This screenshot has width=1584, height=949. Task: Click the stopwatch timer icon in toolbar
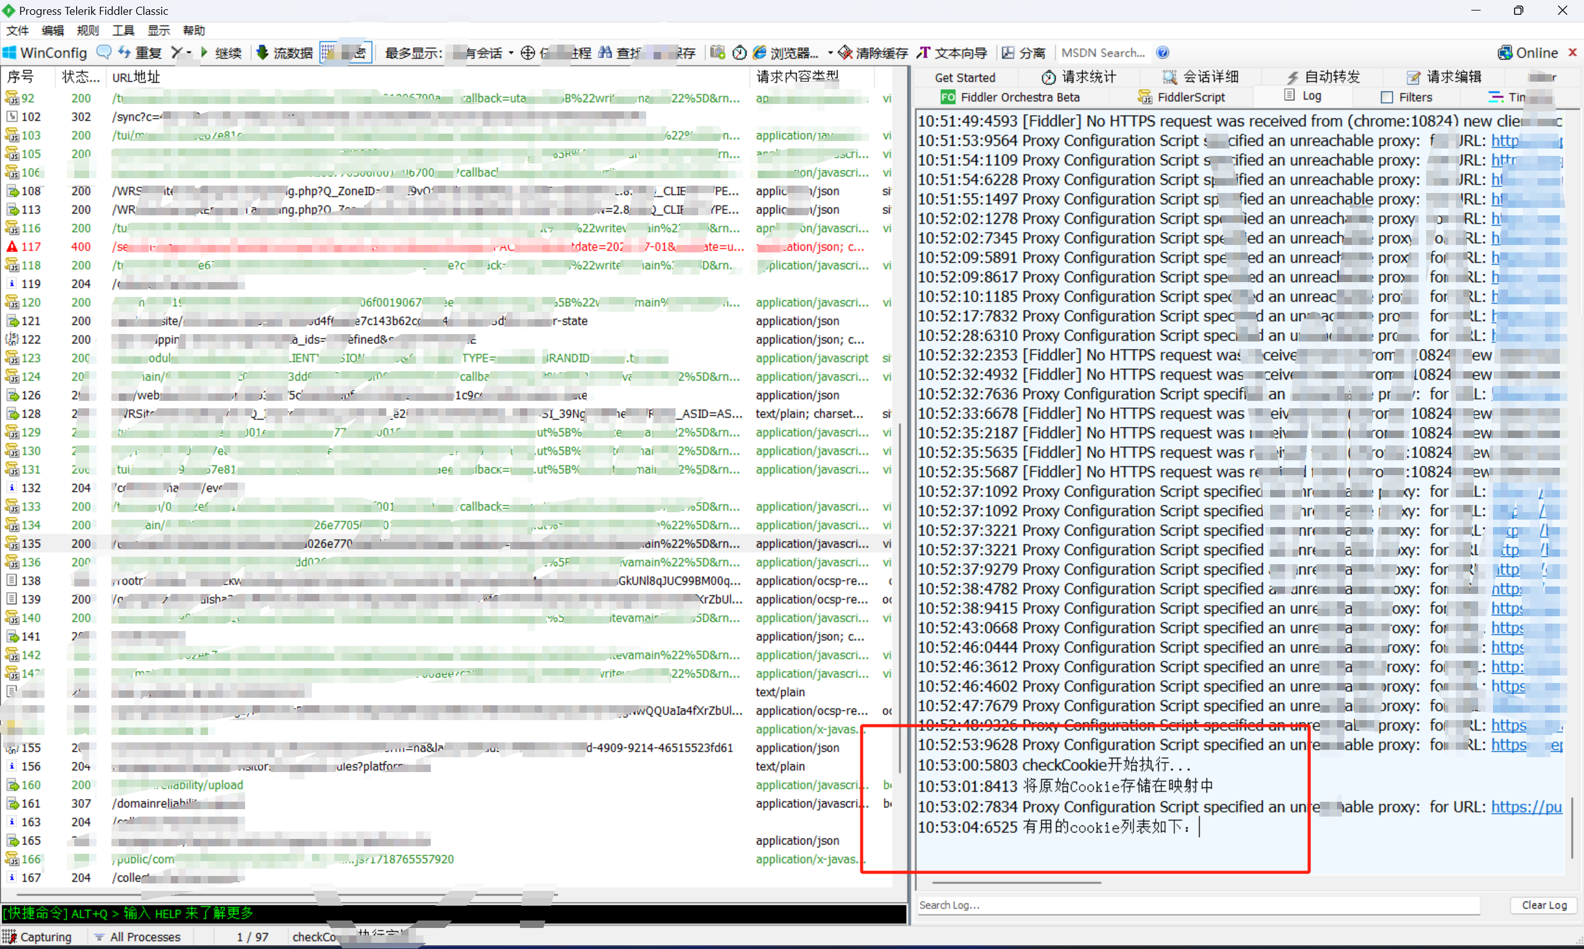point(740,53)
